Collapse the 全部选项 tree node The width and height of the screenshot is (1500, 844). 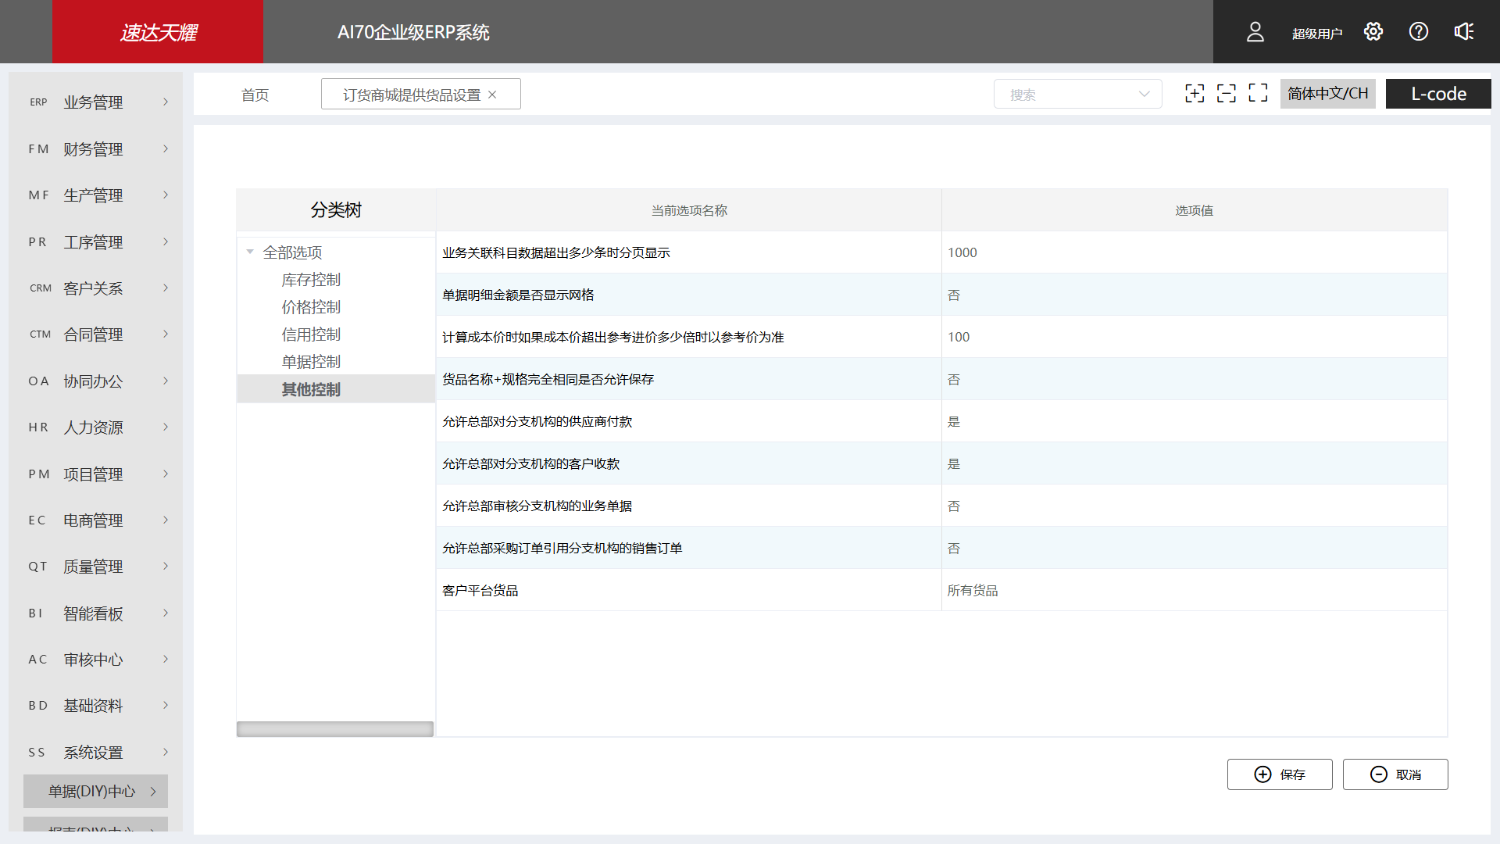tap(250, 252)
